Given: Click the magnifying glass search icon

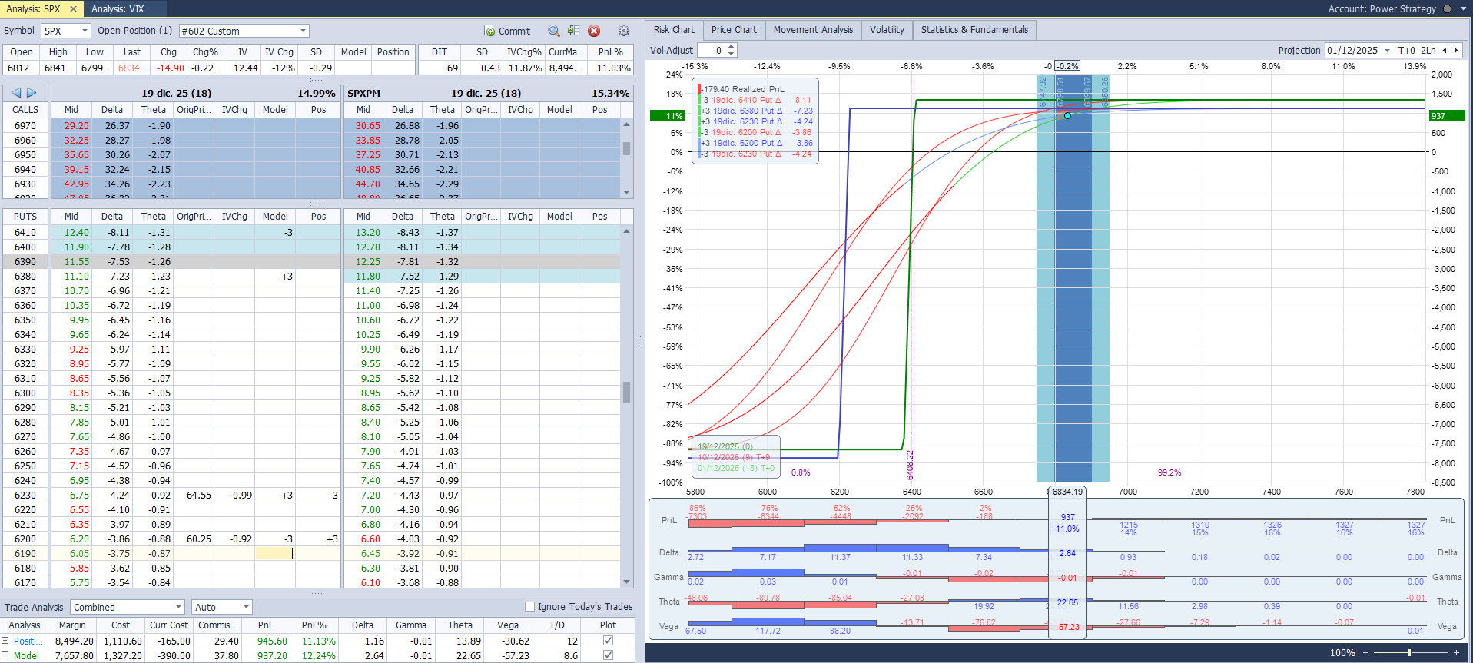Looking at the screenshot, I should coord(553,31).
